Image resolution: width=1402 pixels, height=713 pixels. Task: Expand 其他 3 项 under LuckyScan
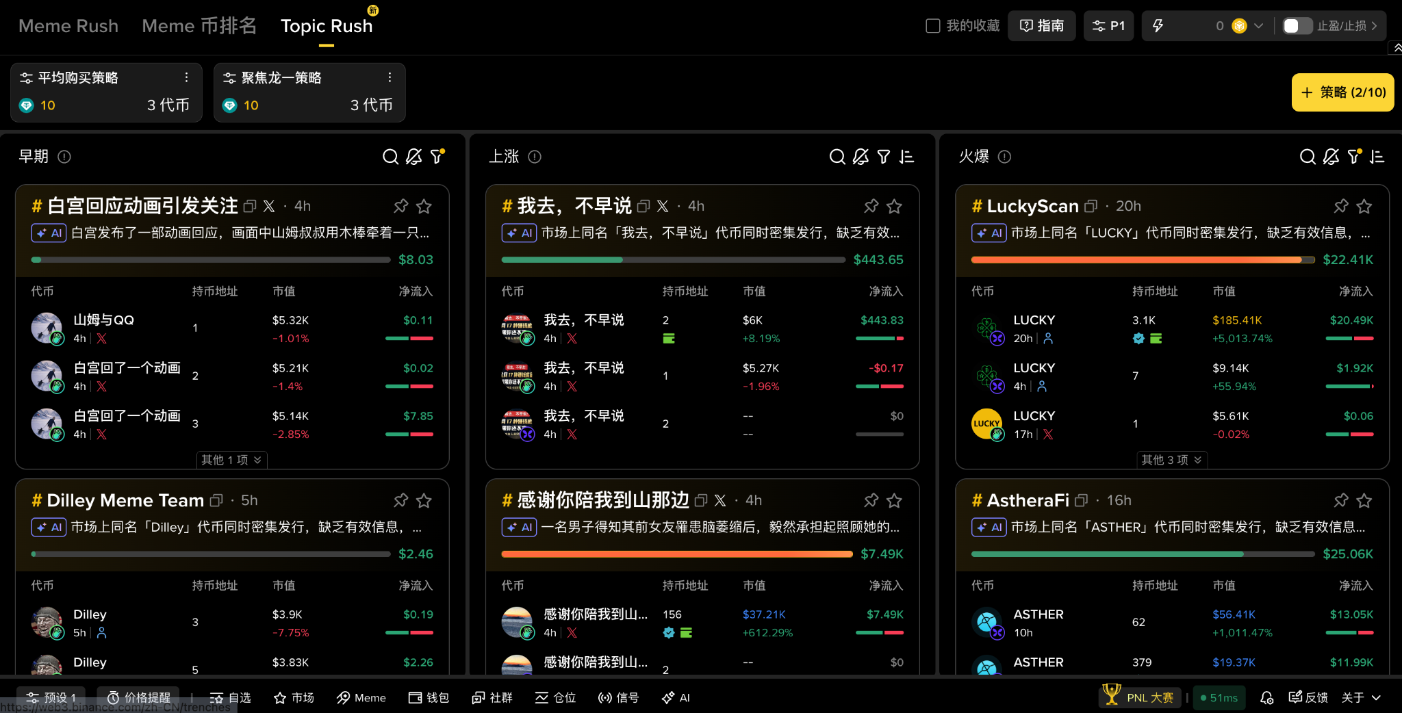[x=1171, y=460]
